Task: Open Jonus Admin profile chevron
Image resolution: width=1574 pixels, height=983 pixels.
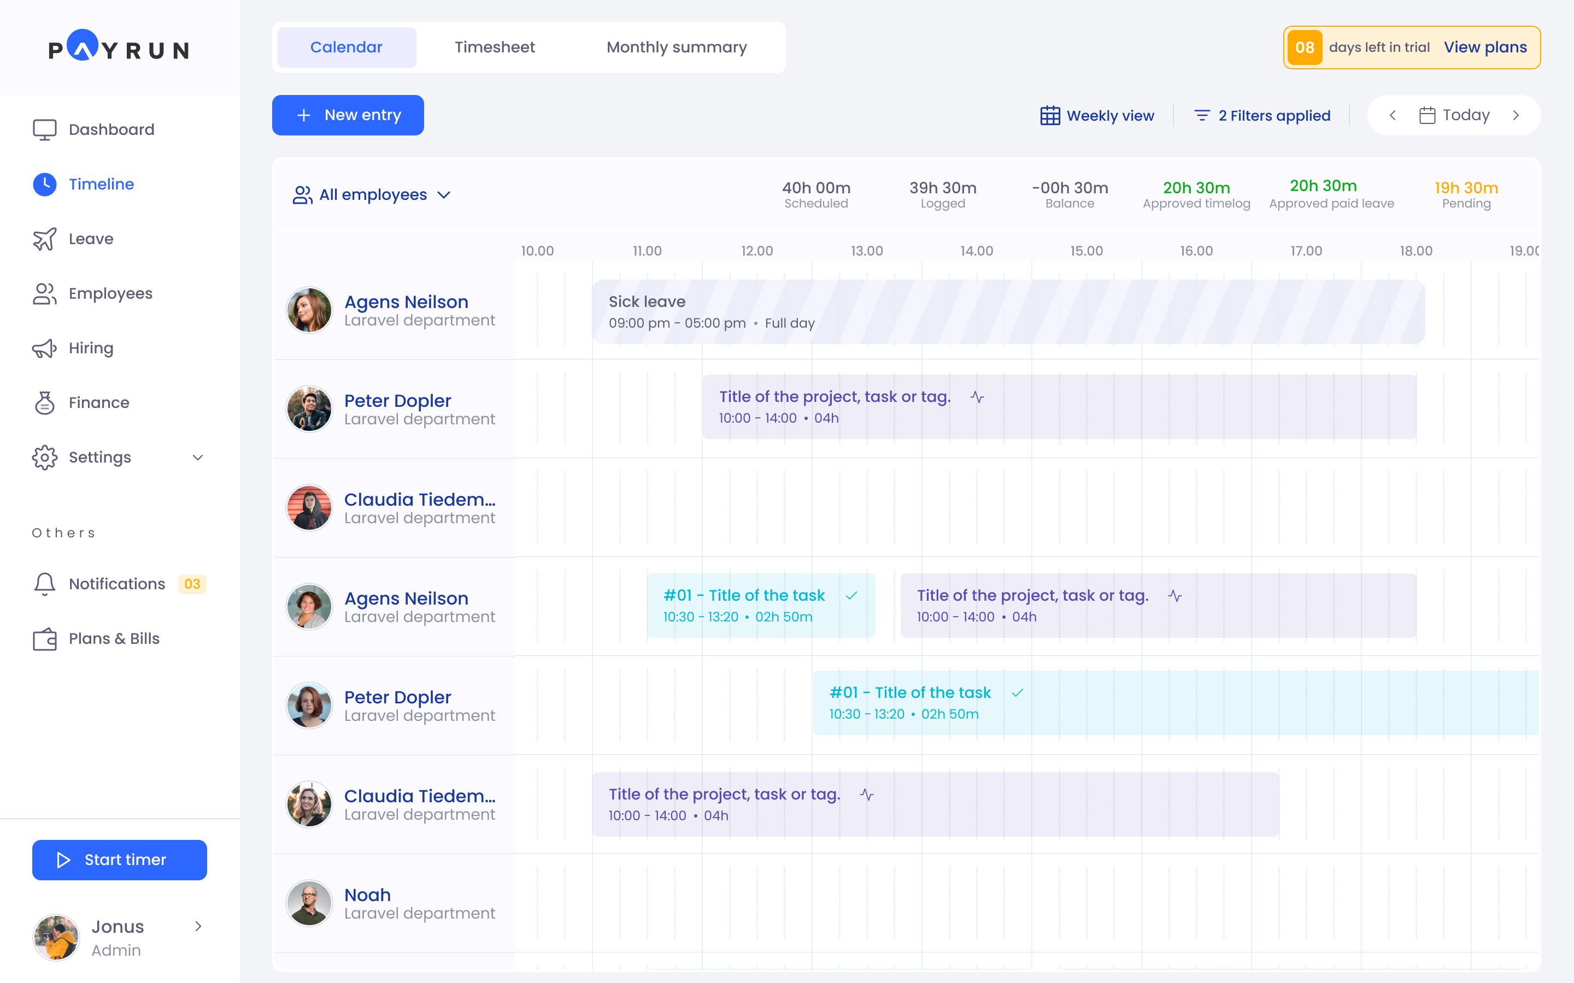Action: [198, 926]
